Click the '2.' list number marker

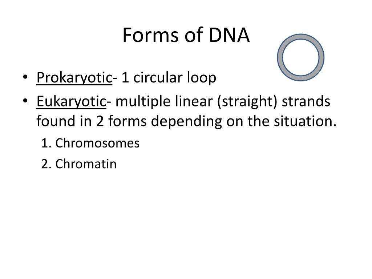click(46, 164)
